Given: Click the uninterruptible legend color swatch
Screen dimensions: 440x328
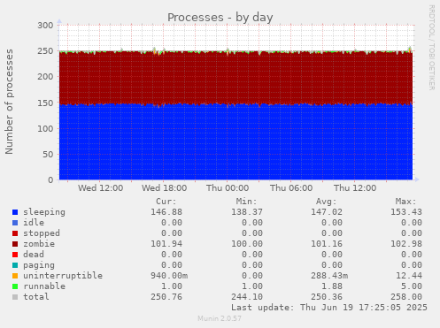Looking at the screenshot, I should 15,276.
